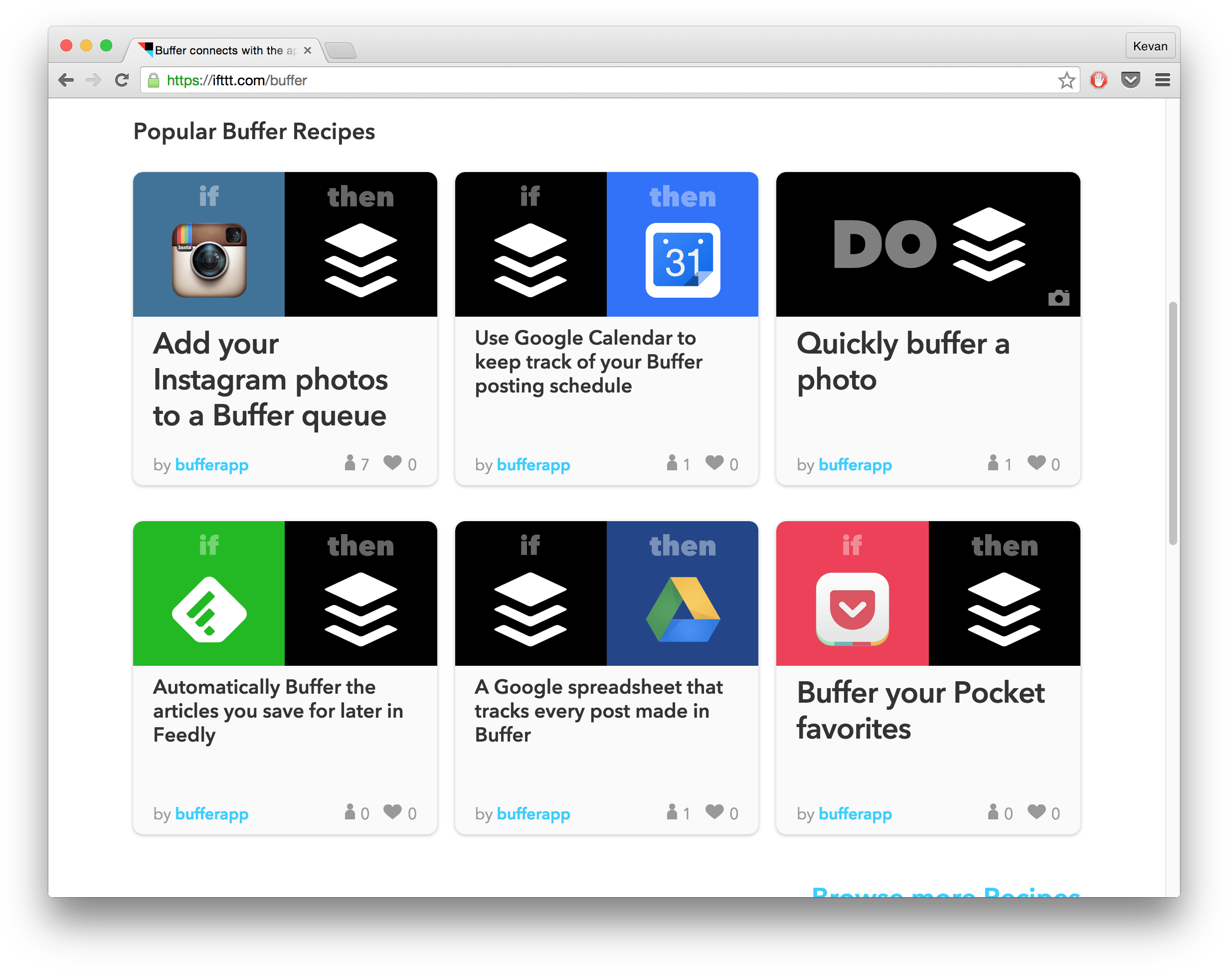Toggle the heart on the Google spreadsheet recipe
1228x971 pixels.
click(x=715, y=812)
